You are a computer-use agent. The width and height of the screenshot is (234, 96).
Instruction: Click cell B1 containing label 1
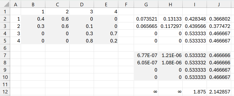tap(33, 11)
